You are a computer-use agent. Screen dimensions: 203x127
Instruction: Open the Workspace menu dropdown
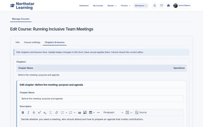(x=141, y=6)
